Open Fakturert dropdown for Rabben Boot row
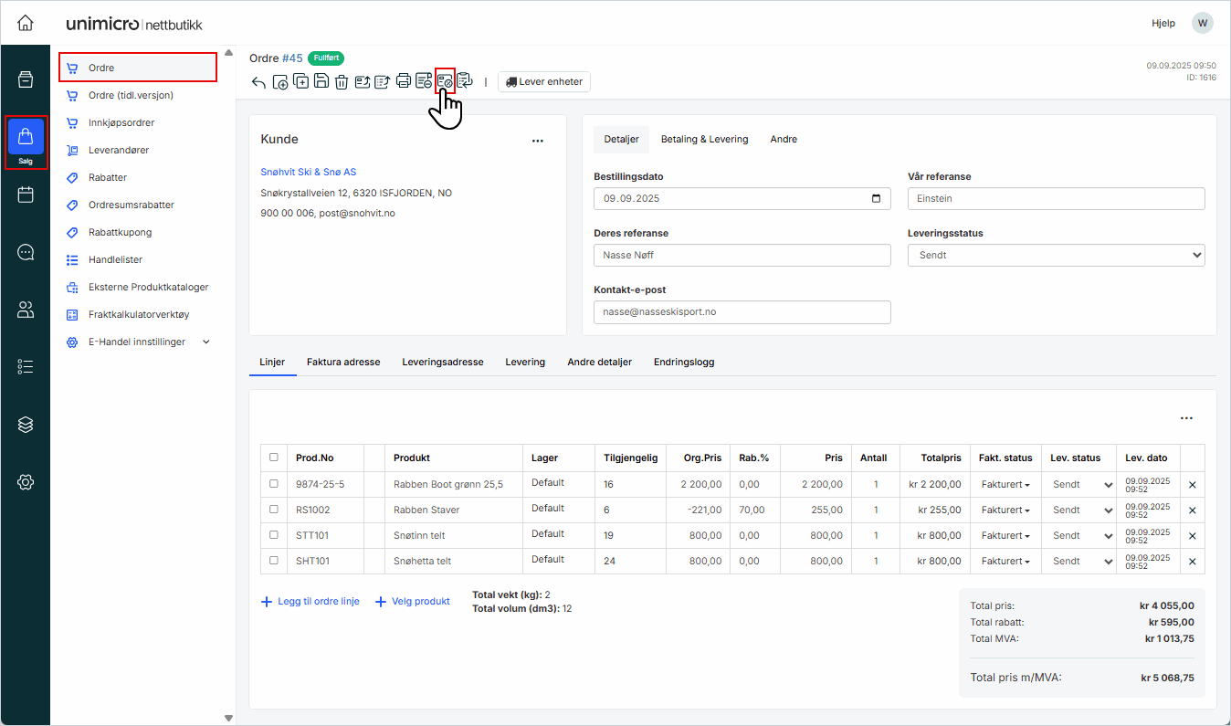Viewport: 1231px width, 726px height. click(x=1005, y=485)
